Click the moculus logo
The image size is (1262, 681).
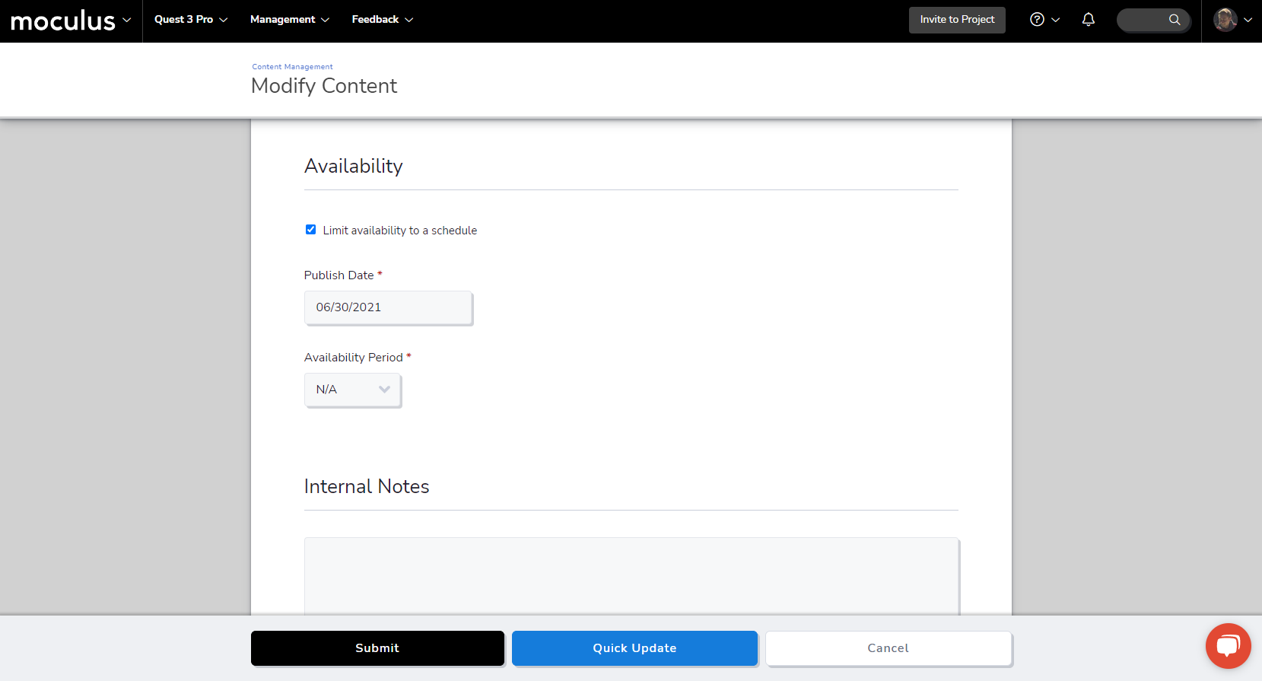(x=62, y=21)
